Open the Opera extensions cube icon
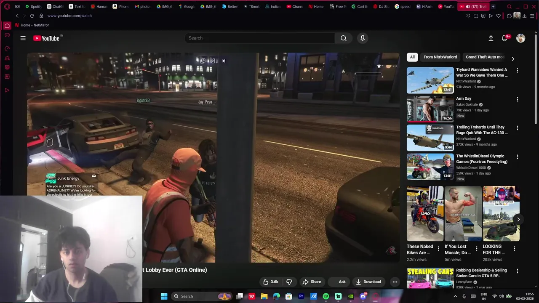 click(509, 16)
